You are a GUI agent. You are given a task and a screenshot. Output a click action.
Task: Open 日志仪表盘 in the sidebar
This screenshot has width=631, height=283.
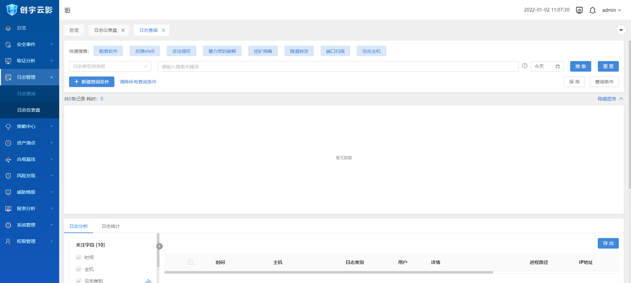pyautogui.click(x=30, y=110)
